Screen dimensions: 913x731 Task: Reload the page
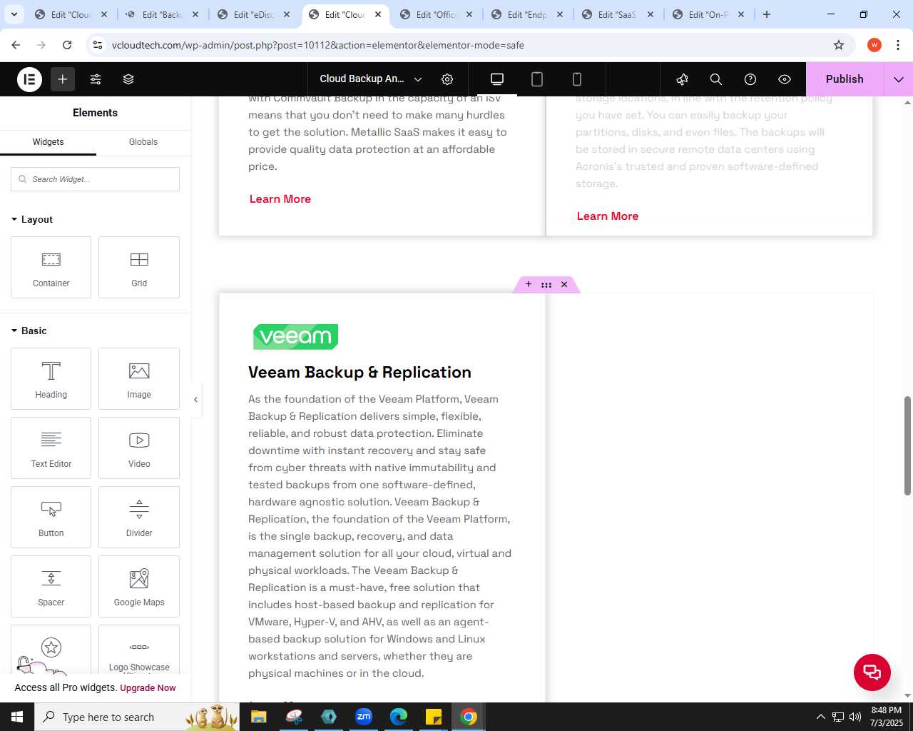coord(67,45)
